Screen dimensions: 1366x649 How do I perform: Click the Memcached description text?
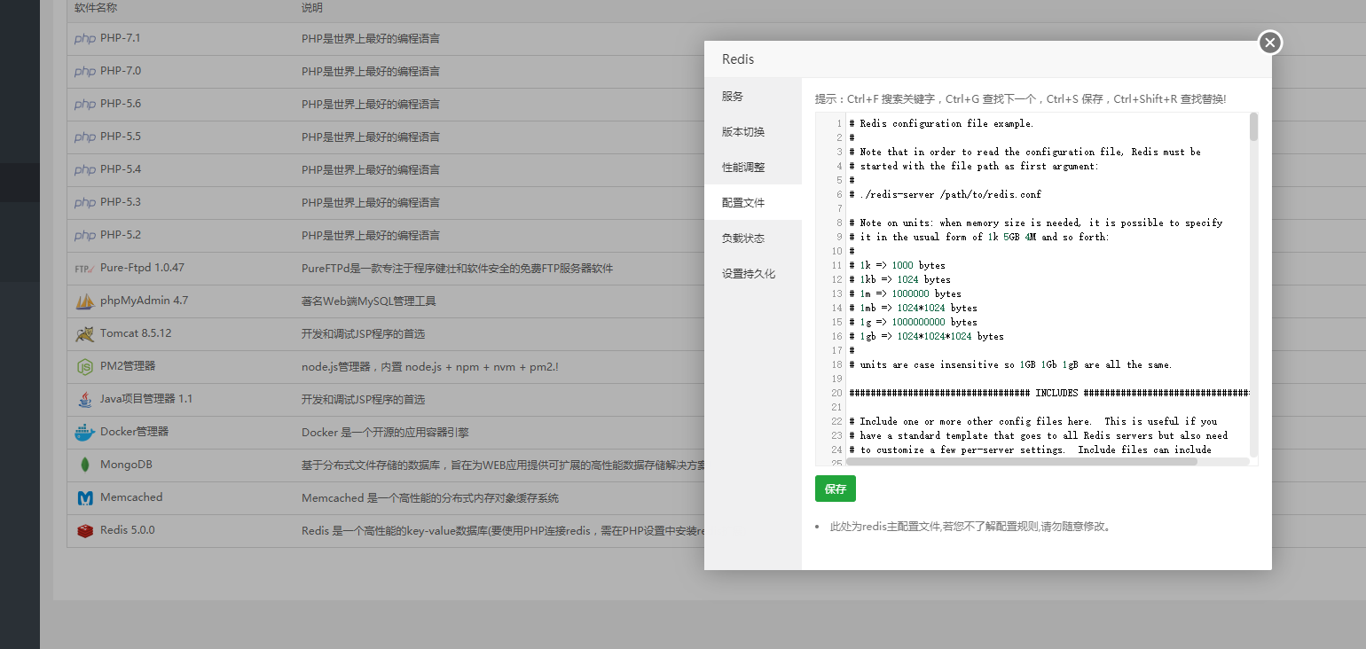pyautogui.click(x=430, y=497)
